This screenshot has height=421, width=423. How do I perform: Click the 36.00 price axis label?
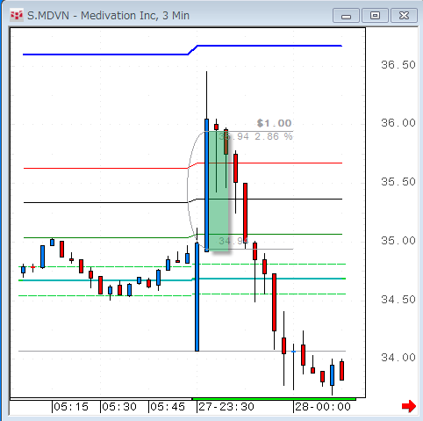click(x=398, y=123)
